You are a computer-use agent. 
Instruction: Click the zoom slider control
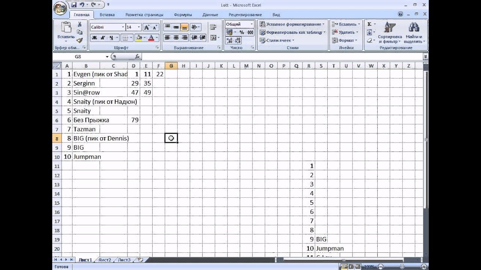click(x=402, y=266)
